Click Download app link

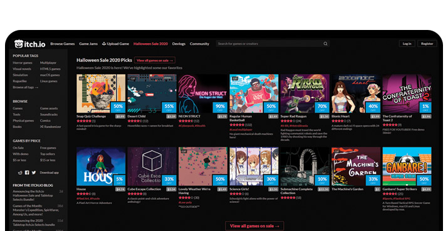tap(49, 172)
